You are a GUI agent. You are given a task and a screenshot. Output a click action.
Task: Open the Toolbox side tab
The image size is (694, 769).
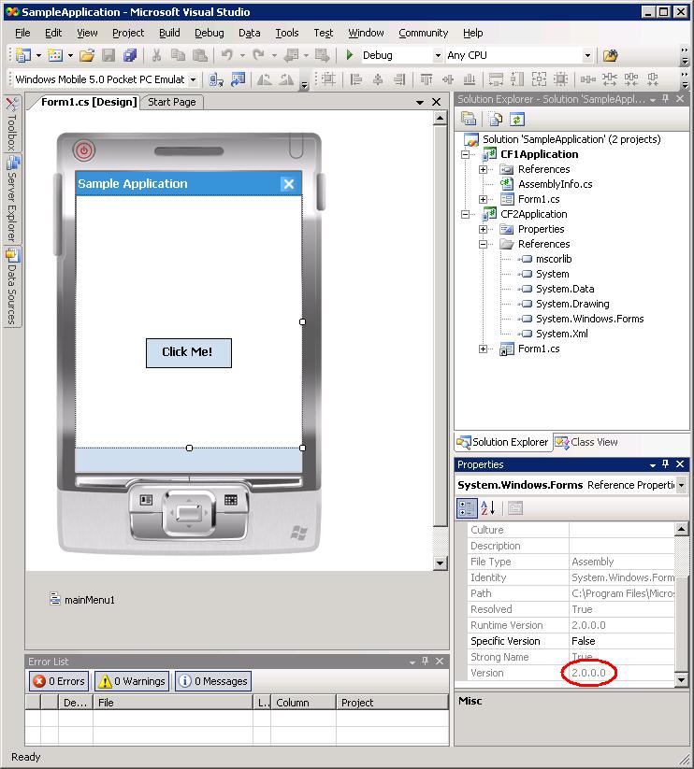pos(12,124)
